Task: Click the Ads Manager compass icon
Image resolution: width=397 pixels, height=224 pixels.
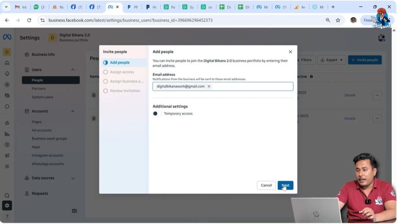Action: [x=7, y=85]
